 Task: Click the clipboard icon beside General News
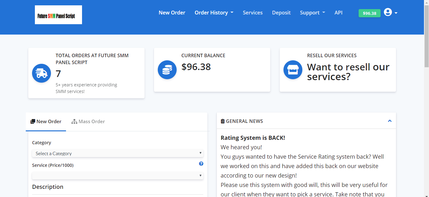223,121
